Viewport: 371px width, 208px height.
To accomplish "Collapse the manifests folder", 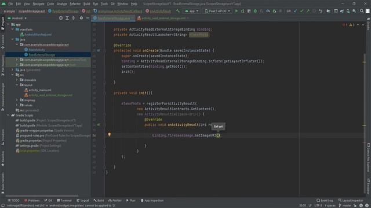I will coord(13,29).
